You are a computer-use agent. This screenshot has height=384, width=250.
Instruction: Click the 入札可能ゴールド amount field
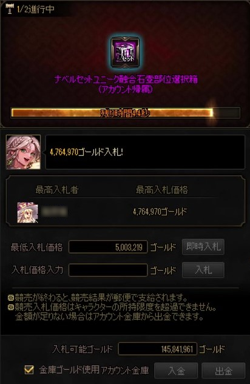tap(157, 349)
